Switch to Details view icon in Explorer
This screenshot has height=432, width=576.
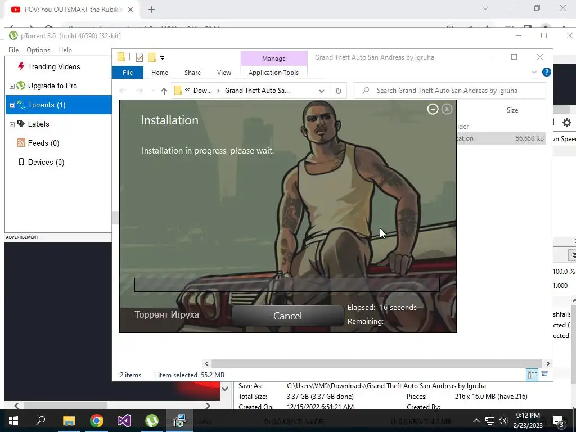[532, 375]
